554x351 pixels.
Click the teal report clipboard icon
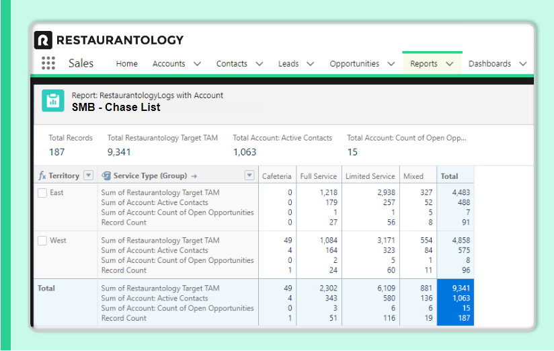click(53, 101)
